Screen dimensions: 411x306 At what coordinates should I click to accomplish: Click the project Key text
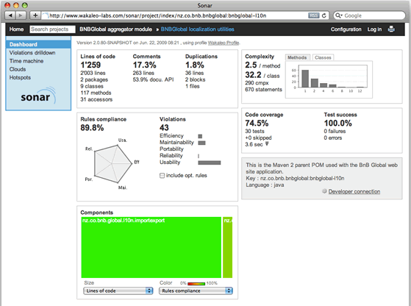[295, 178]
